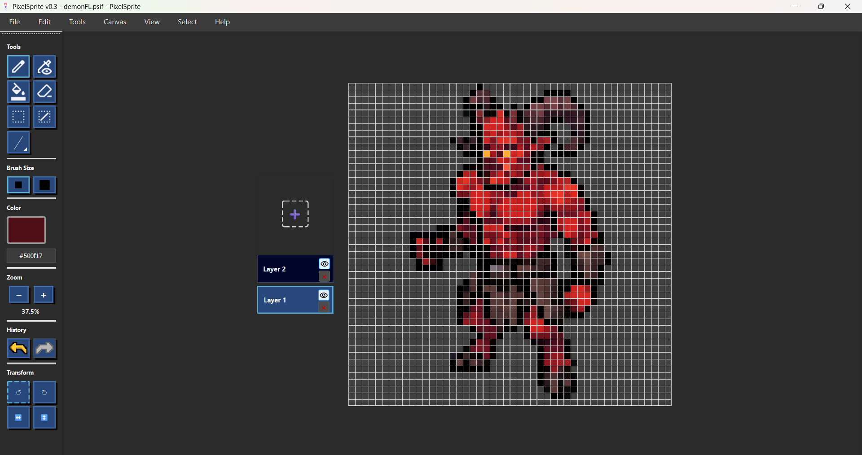The image size is (862, 455).
Task: Open the Edit menu
Action: point(44,22)
